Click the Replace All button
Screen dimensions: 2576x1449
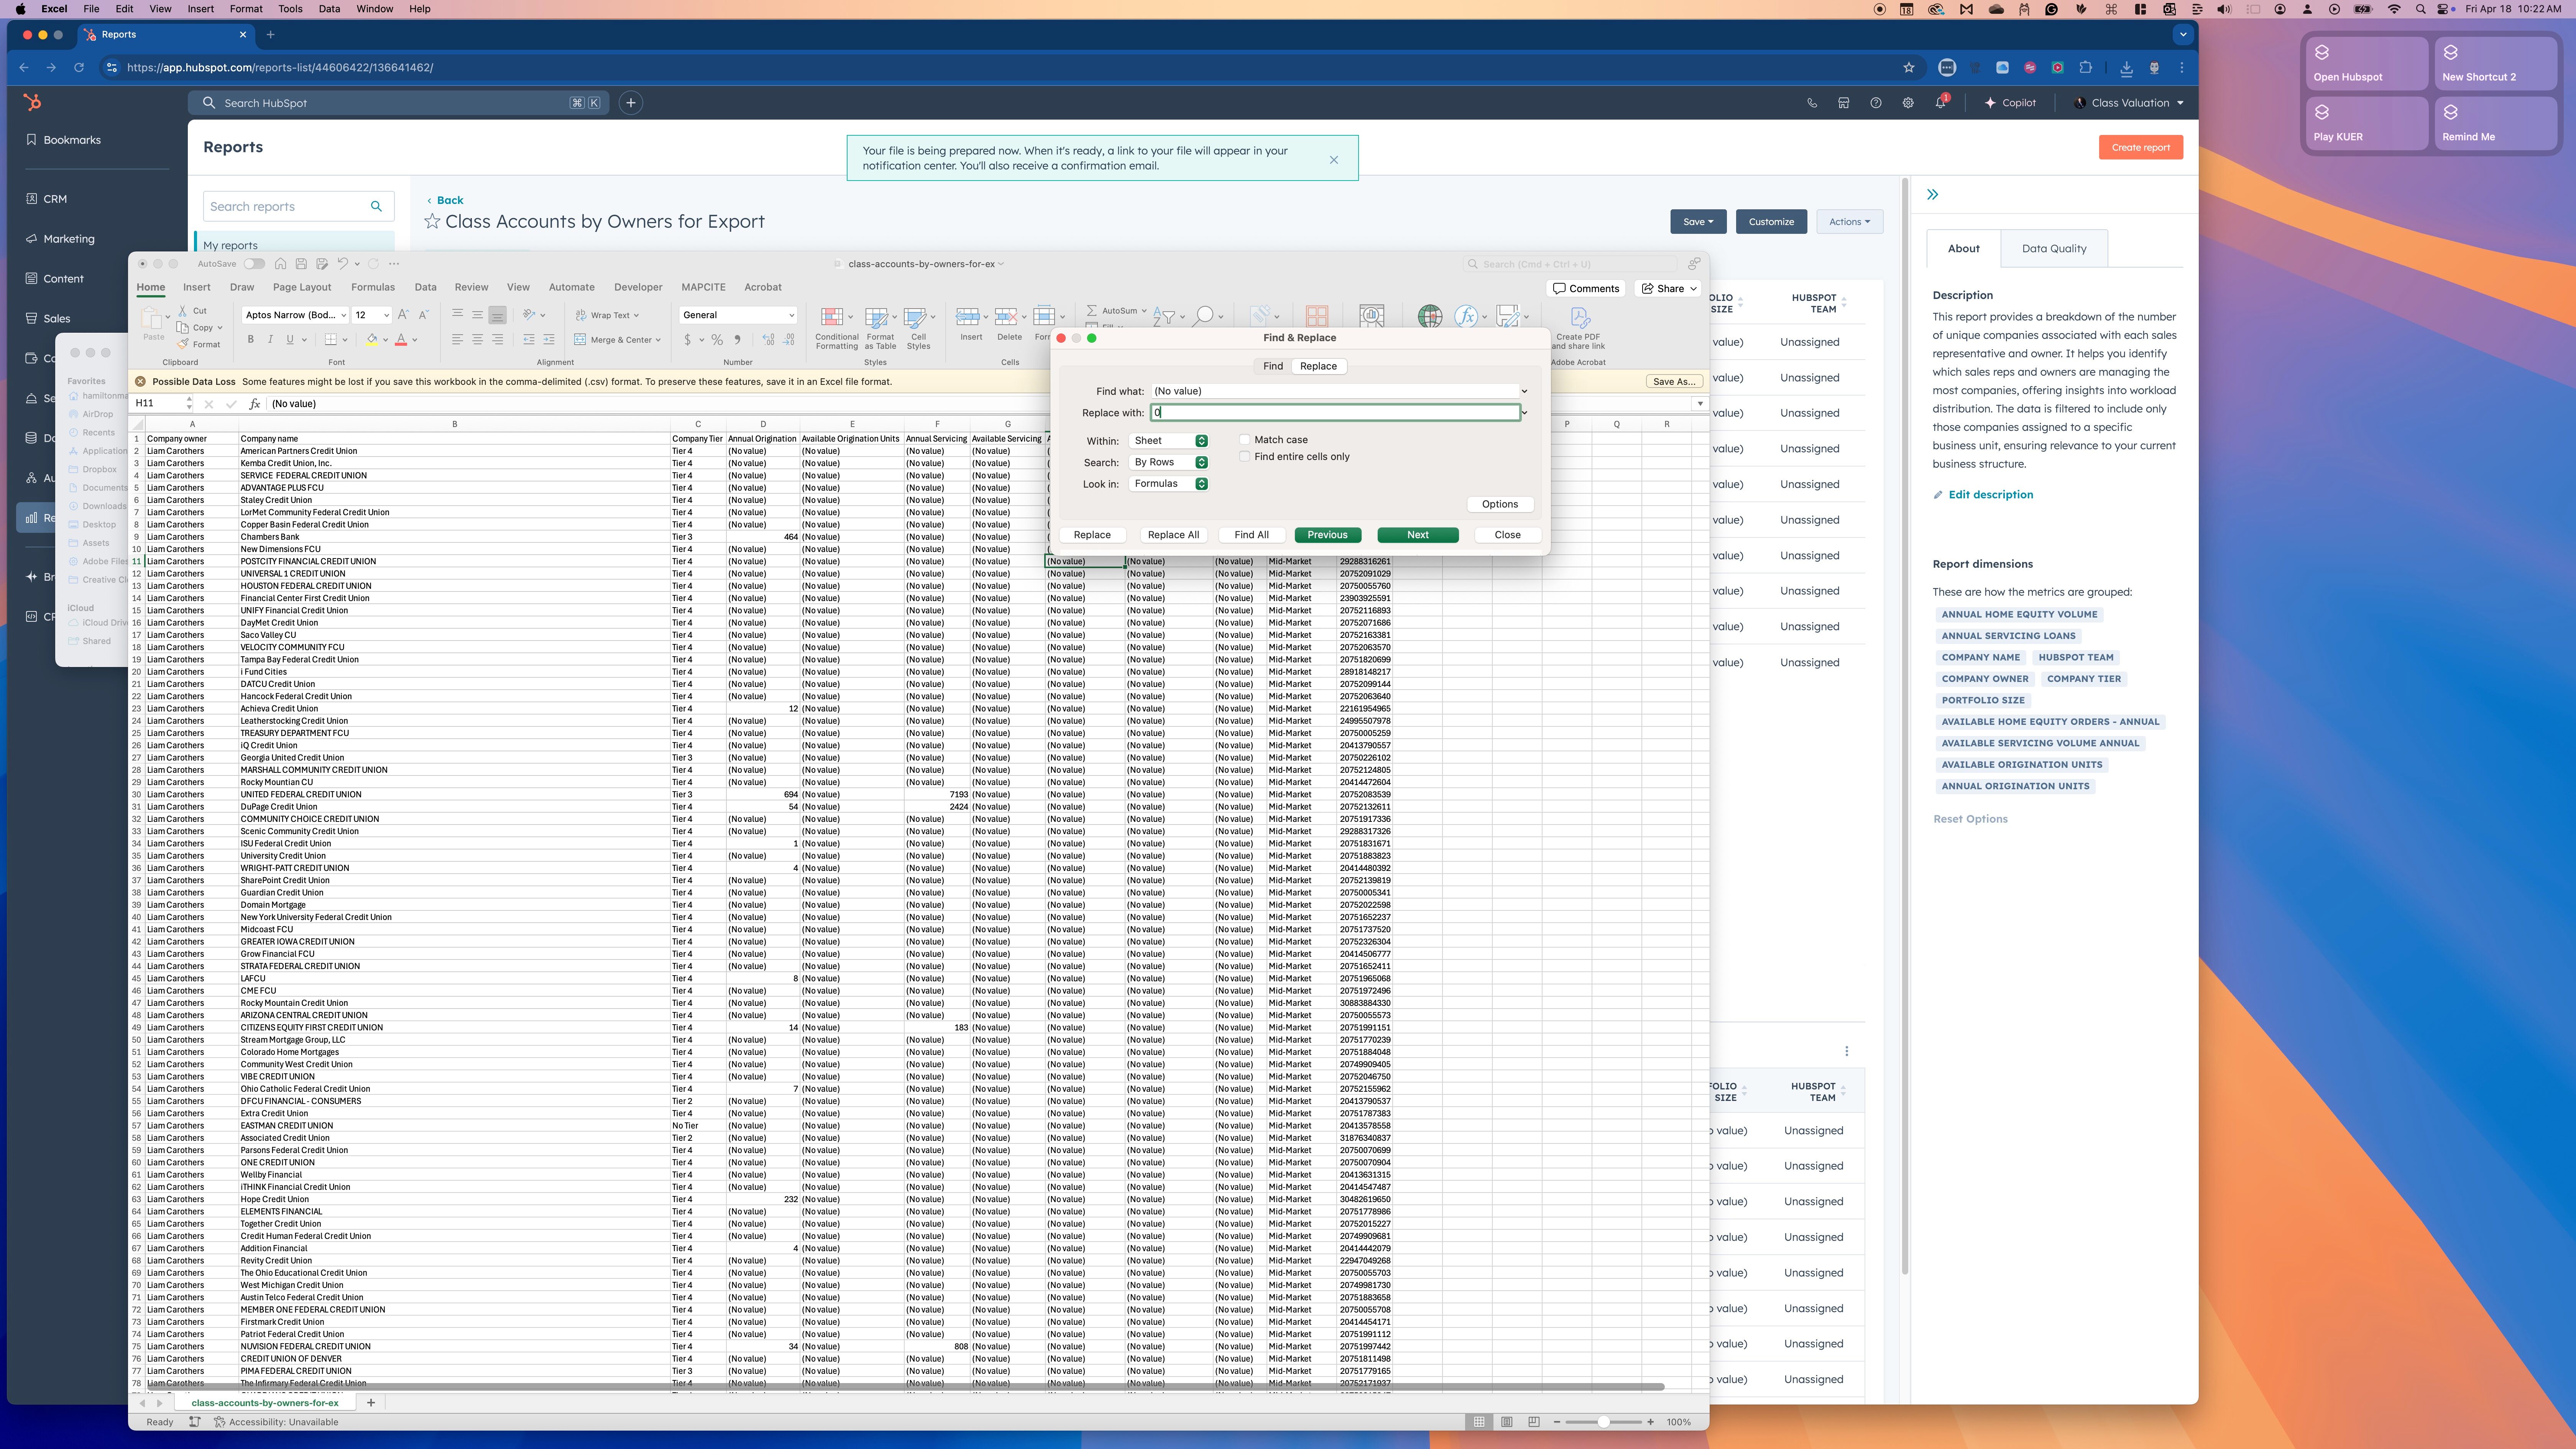[1173, 535]
